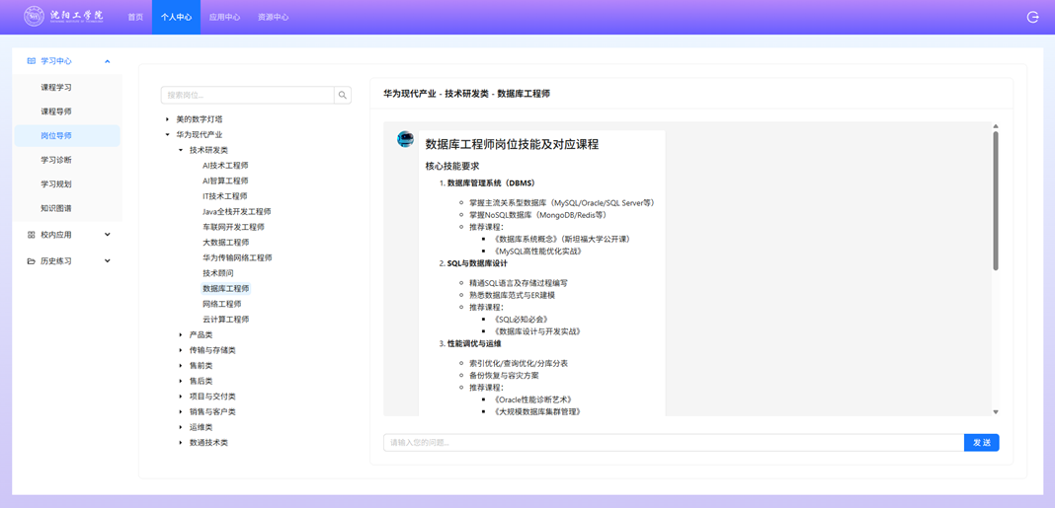Collapse the 技术研发类 tree node
1055x508 pixels.
point(181,151)
